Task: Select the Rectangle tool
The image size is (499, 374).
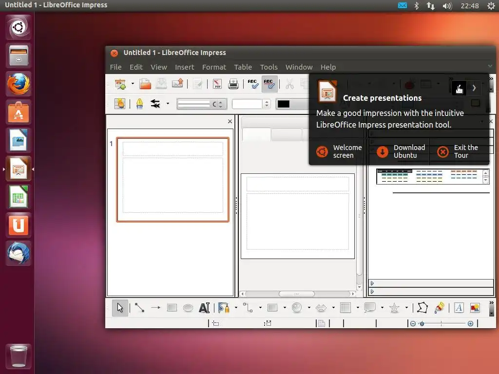Action: pyautogui.click(x=172, y=308)
